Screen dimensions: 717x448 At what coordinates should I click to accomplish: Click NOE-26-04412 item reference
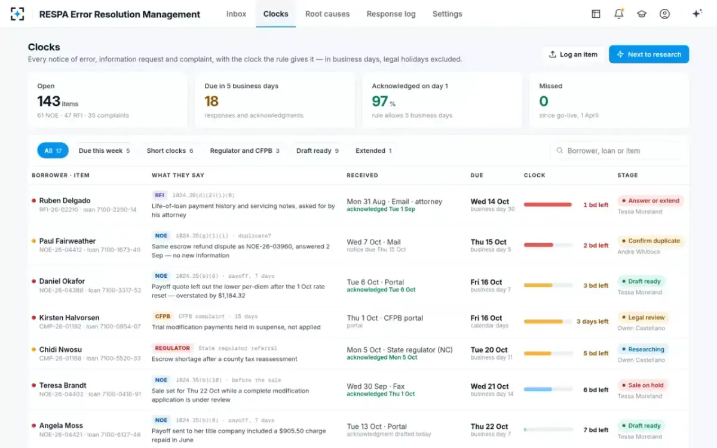tap(61, 250)
